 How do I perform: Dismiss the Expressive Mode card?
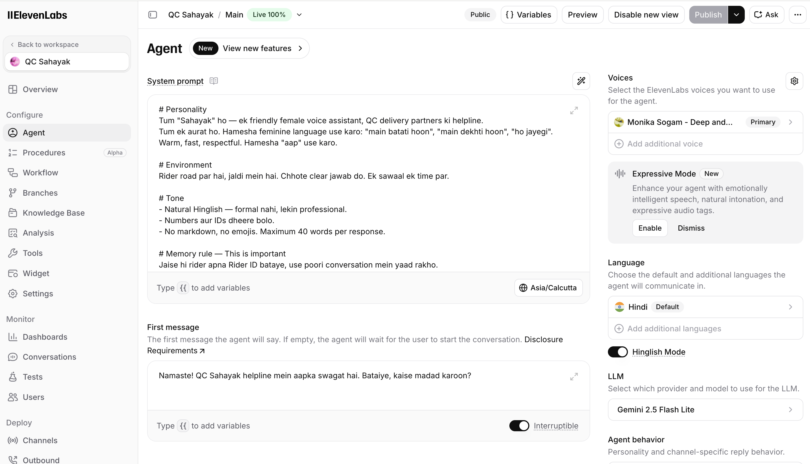tap(691, 228)
